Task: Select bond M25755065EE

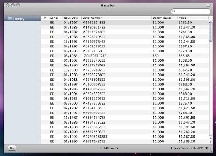Action: (125, 127)
